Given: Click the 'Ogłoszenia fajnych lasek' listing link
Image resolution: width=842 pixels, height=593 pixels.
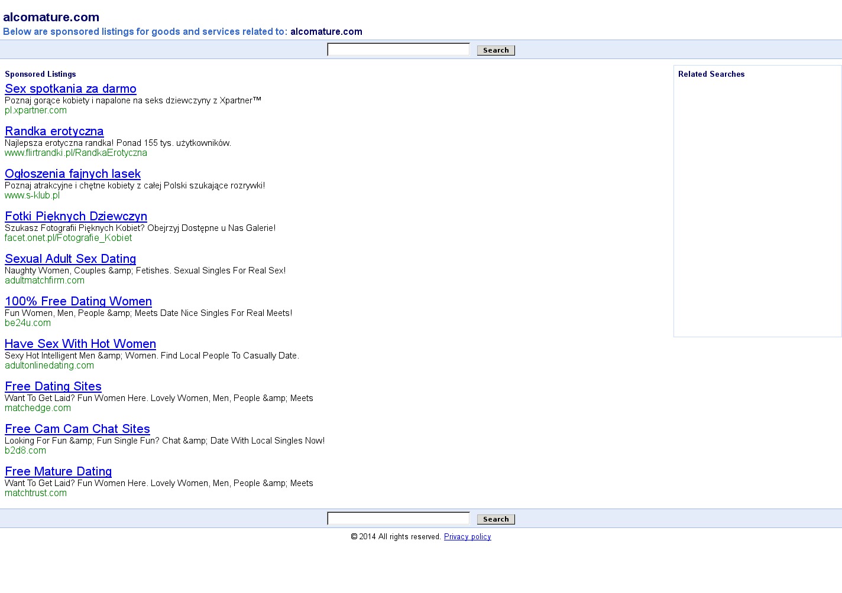Looking at the screenshot, I should (x=73, y=174).
